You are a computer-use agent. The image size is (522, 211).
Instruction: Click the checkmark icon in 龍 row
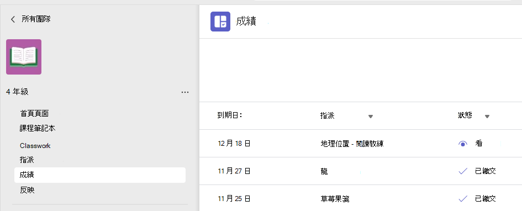pos(463,171)
